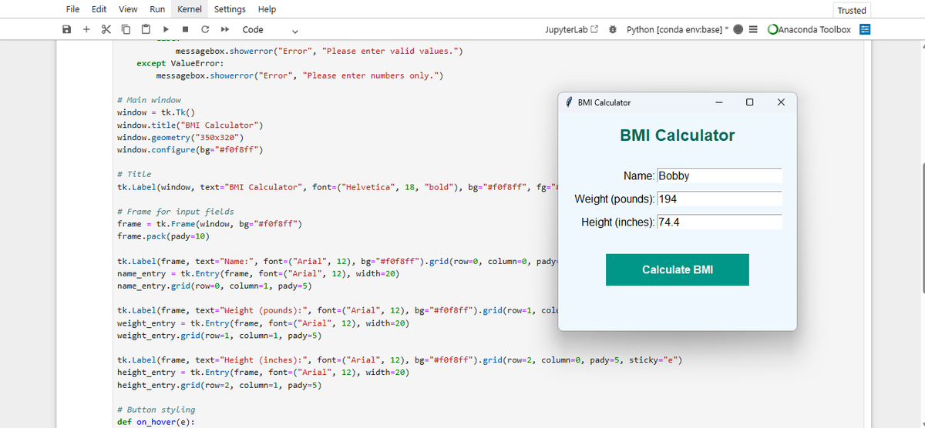Save the notebook with the floppy disk icon

click(x=67, y=29)
